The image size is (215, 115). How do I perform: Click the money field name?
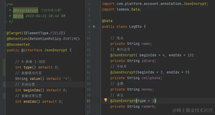pyautogui.click(x=147, y=90)
